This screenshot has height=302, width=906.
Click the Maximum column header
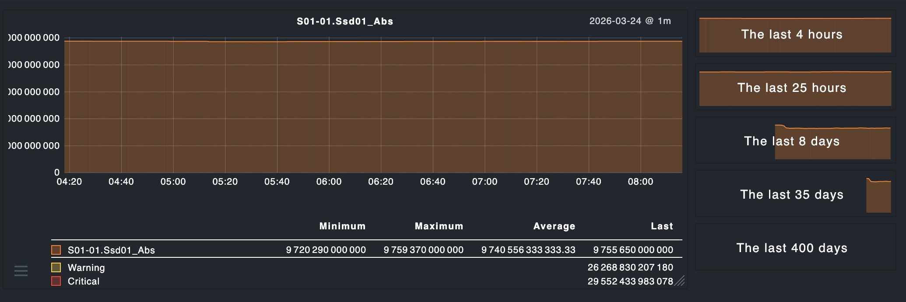pyautogui.click(x=439, y=226)
